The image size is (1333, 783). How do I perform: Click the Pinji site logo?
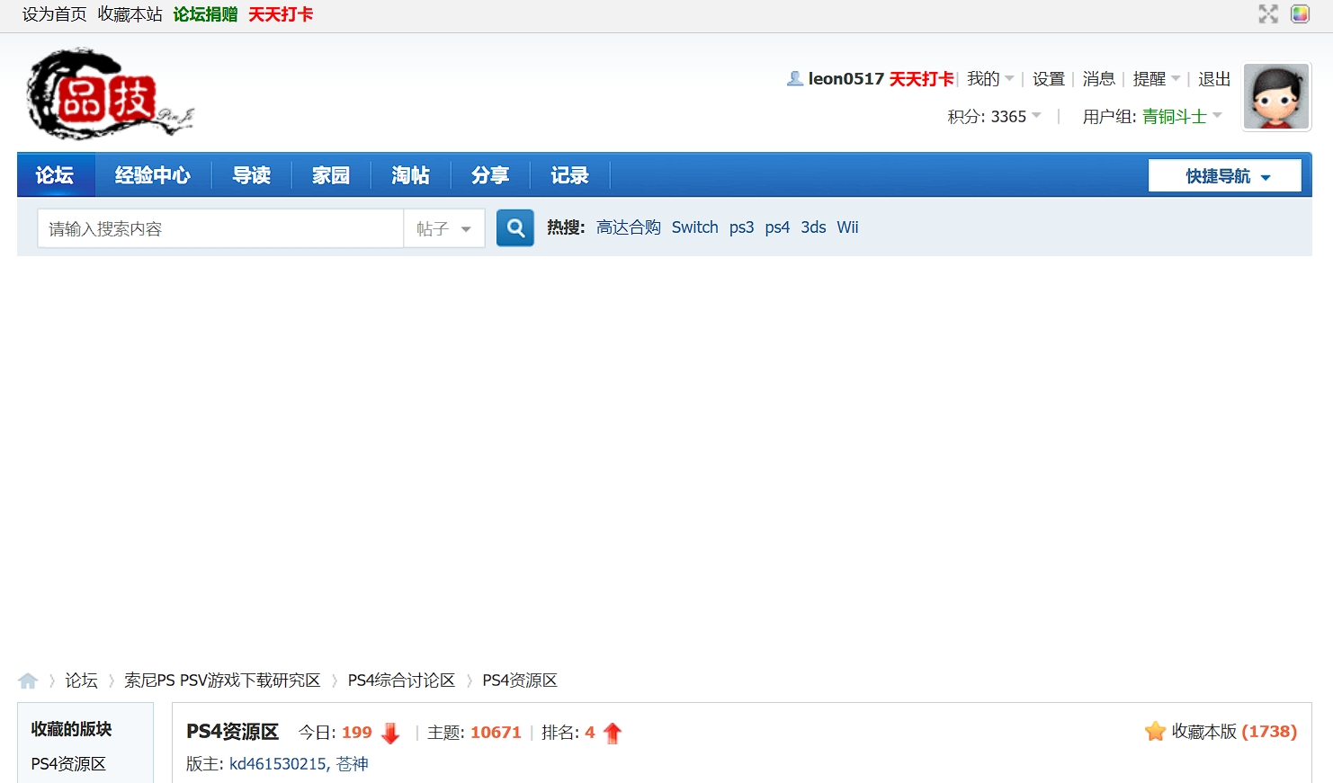click(110, 94)
